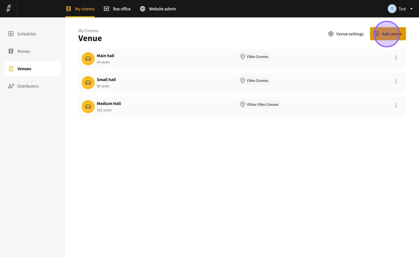Open Small hall three-dot options menu
Viewport: 419px width, 257px height.
pyautogui.click(x=396, y=82)
